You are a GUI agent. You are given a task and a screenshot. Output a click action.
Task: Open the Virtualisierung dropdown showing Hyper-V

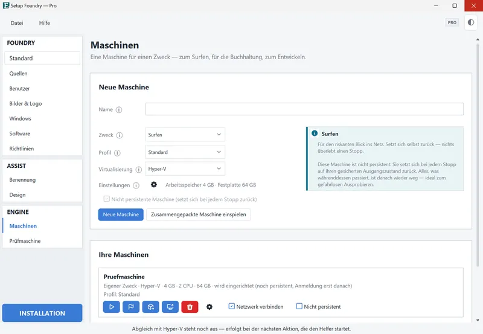click(x=185, y=169)
